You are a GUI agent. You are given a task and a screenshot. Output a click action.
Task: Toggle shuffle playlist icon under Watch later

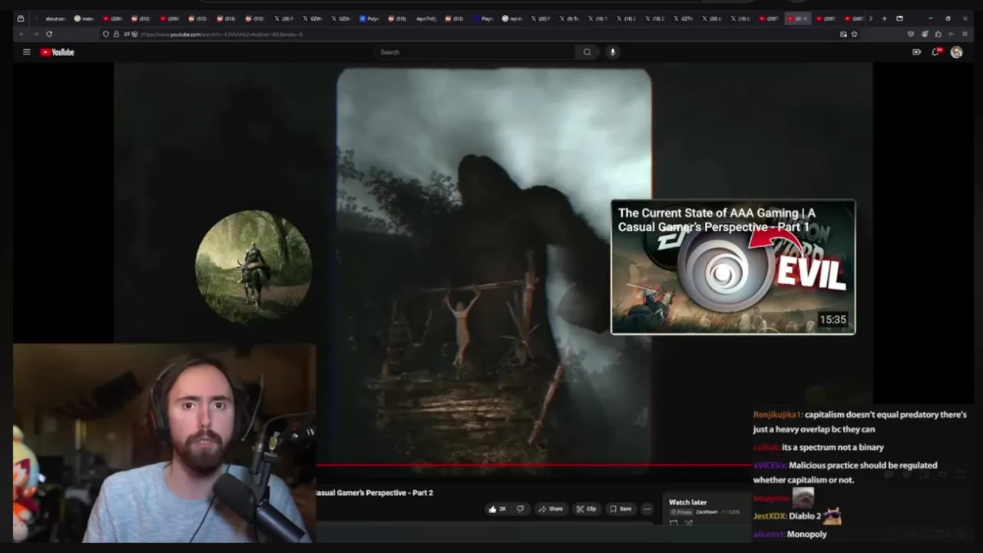pos(688,523)
